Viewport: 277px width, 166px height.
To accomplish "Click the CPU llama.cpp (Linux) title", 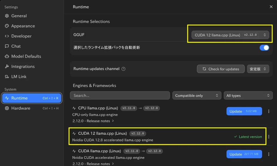I will tap(98, 108).
